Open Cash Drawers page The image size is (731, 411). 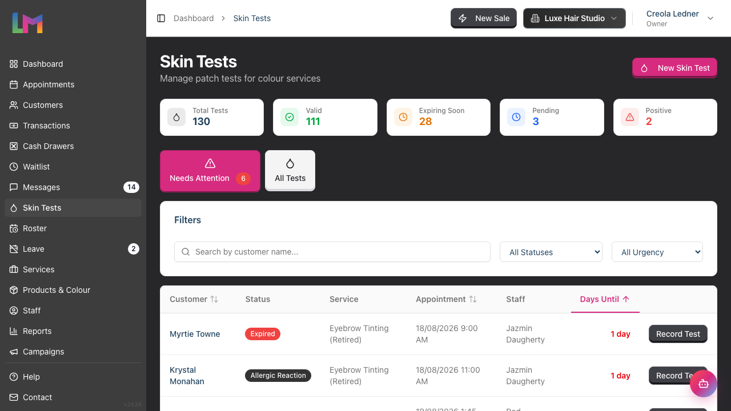pos(73,146)
